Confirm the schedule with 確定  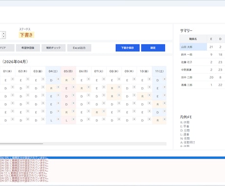[x=153, y=48]
